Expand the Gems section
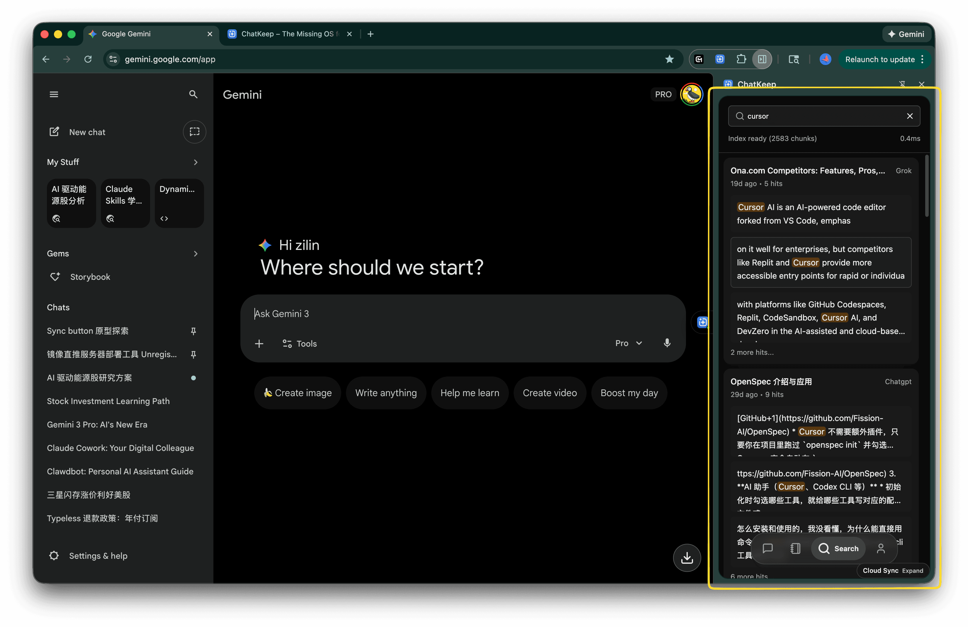This screenshot has height=627, width=968. click(x=196, y=253)
